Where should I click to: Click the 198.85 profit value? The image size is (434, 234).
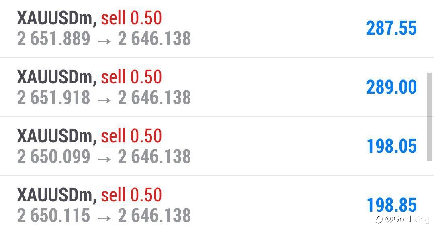point(391,205)
